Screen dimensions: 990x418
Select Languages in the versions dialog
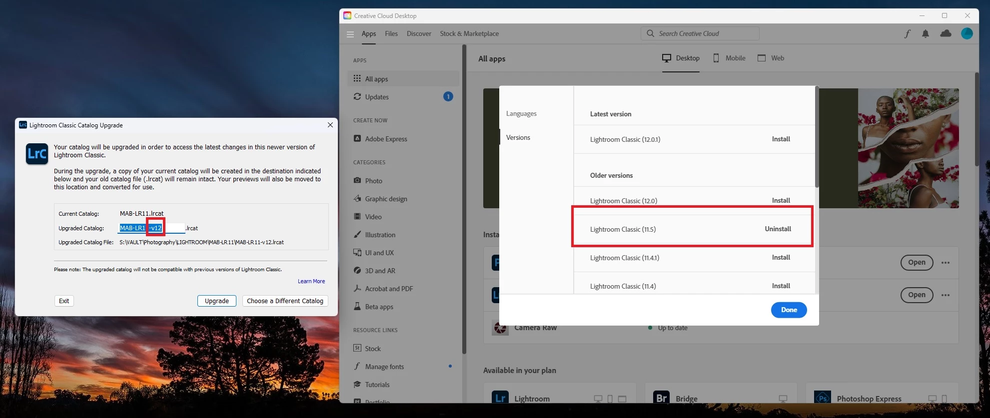click(x=521, y=113)
